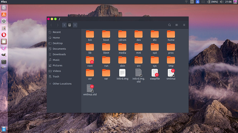Click the Bluetooth indicator icon

198,2
